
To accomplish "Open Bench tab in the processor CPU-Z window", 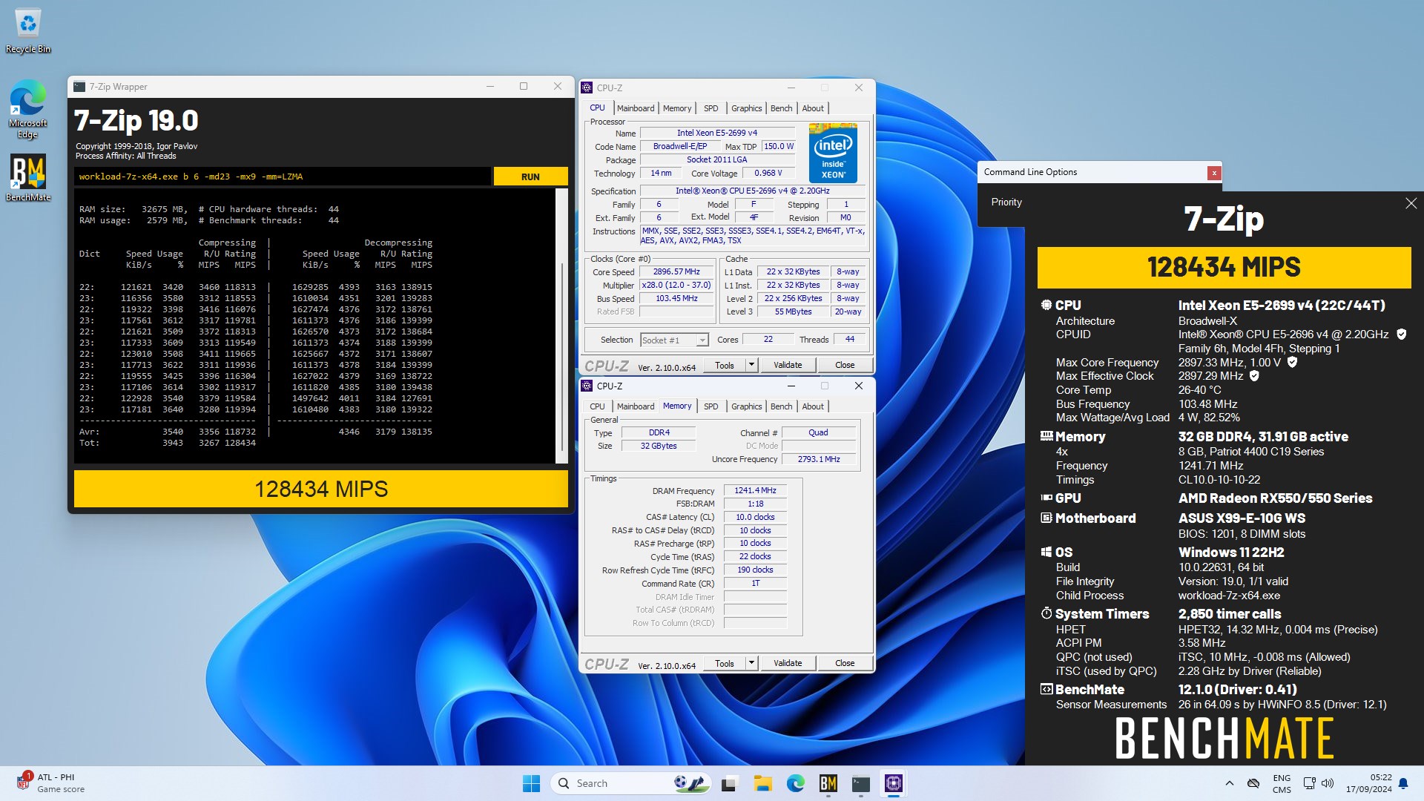I will [781, 108].
